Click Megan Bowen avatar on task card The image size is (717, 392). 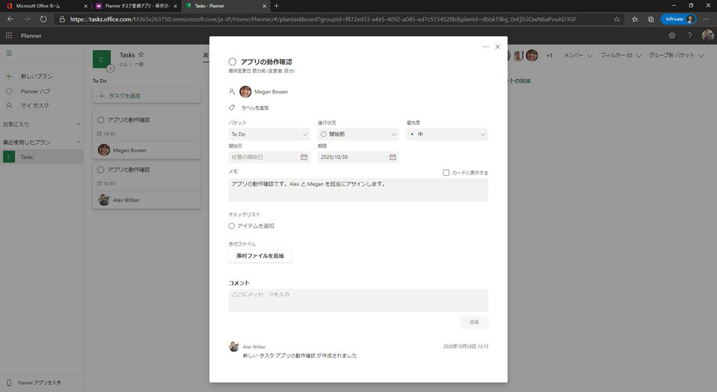pyautogui.click(x=104, y=150)
